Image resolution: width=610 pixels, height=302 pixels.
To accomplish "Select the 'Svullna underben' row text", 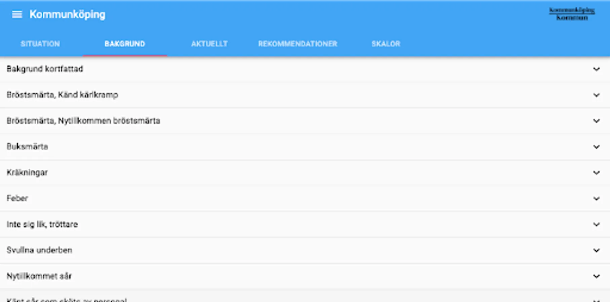I will click(39, 250).
